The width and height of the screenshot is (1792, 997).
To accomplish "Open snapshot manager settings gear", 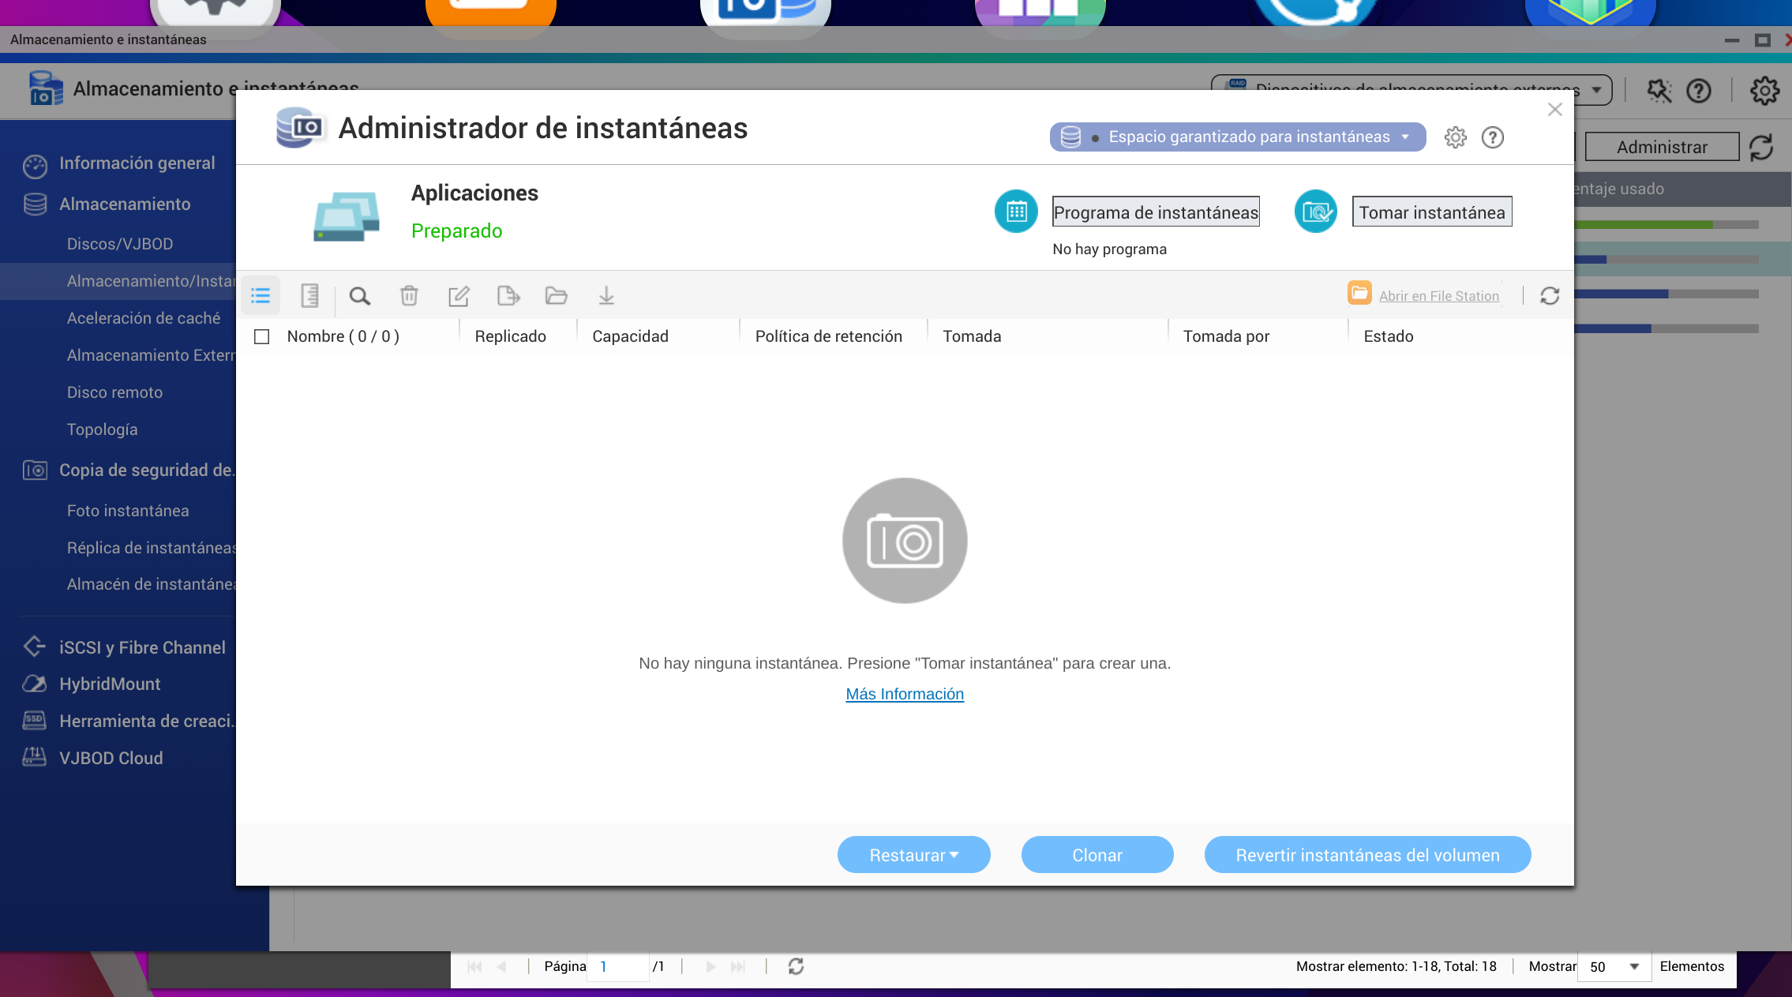I will tap(1455, 137).
